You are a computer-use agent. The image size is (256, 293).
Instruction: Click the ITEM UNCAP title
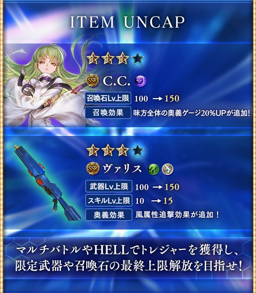pyautogui.click(x=128, y=22)
